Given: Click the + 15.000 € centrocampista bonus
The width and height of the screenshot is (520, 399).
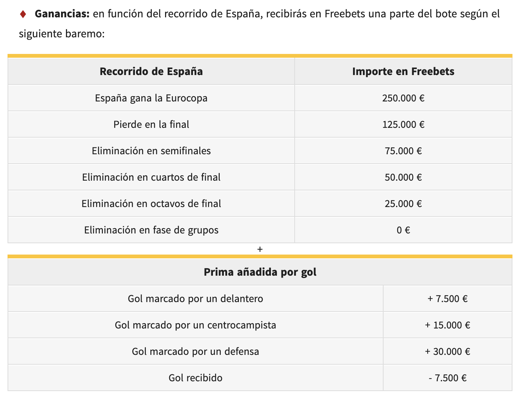Looking at the screenshot, I should point(448,325).
